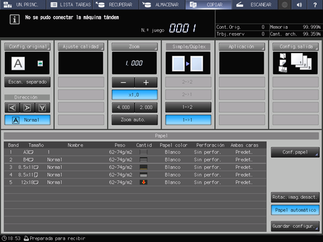
Task: Click the Perforación column header
Action: (x=211, y=145)
